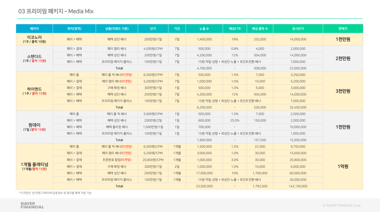Screen dimensions: 380x212
Task: Click the NAVER FINANCIAL logo
Action: [32, 205]
